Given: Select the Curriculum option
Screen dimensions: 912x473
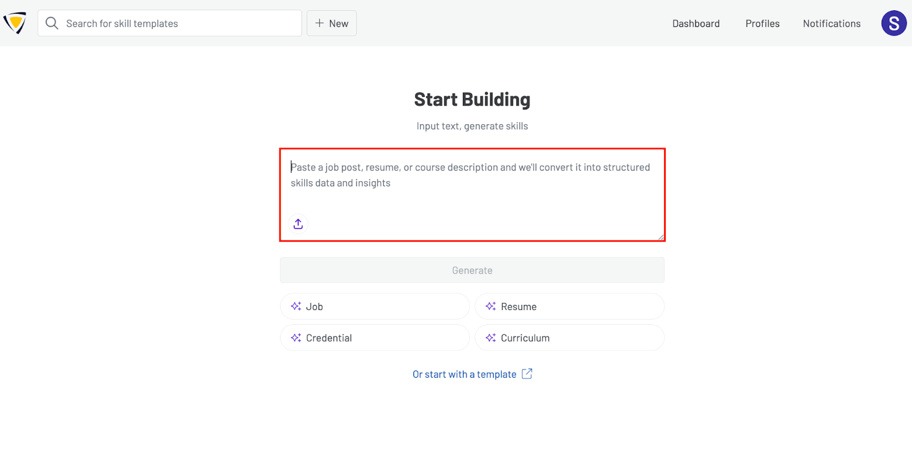Looking at the screenshot, I should pyautogui.click(x=569, y=338).
